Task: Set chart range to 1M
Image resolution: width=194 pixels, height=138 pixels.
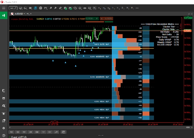Action: click(x=24, y=132)
